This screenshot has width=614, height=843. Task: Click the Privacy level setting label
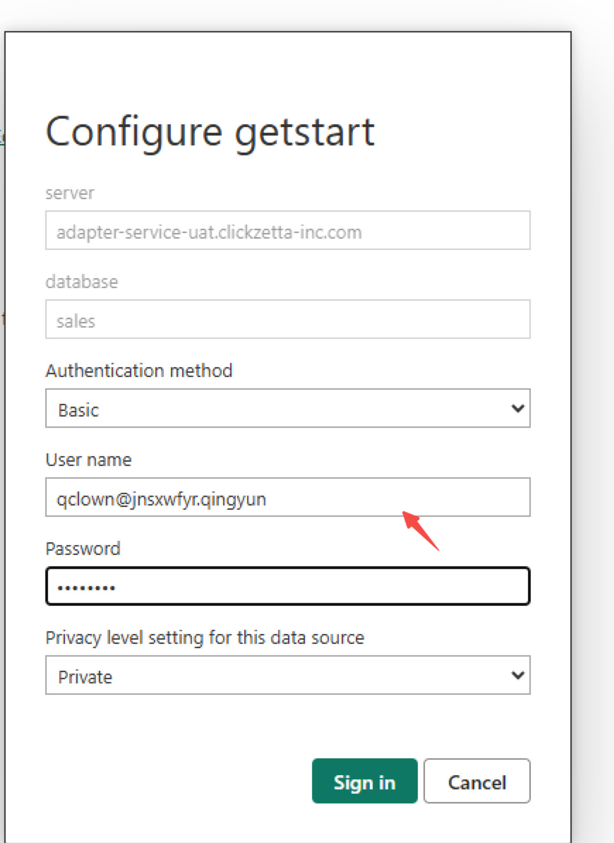[205, 638]
